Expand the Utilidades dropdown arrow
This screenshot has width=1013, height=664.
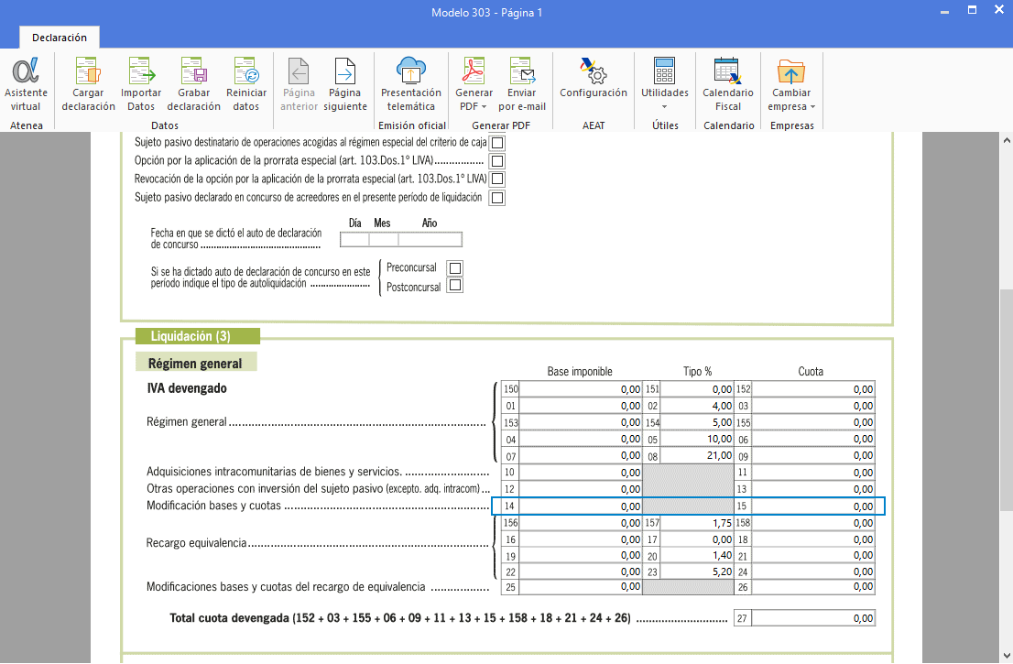pyautogui.click(x=664, y=106)
